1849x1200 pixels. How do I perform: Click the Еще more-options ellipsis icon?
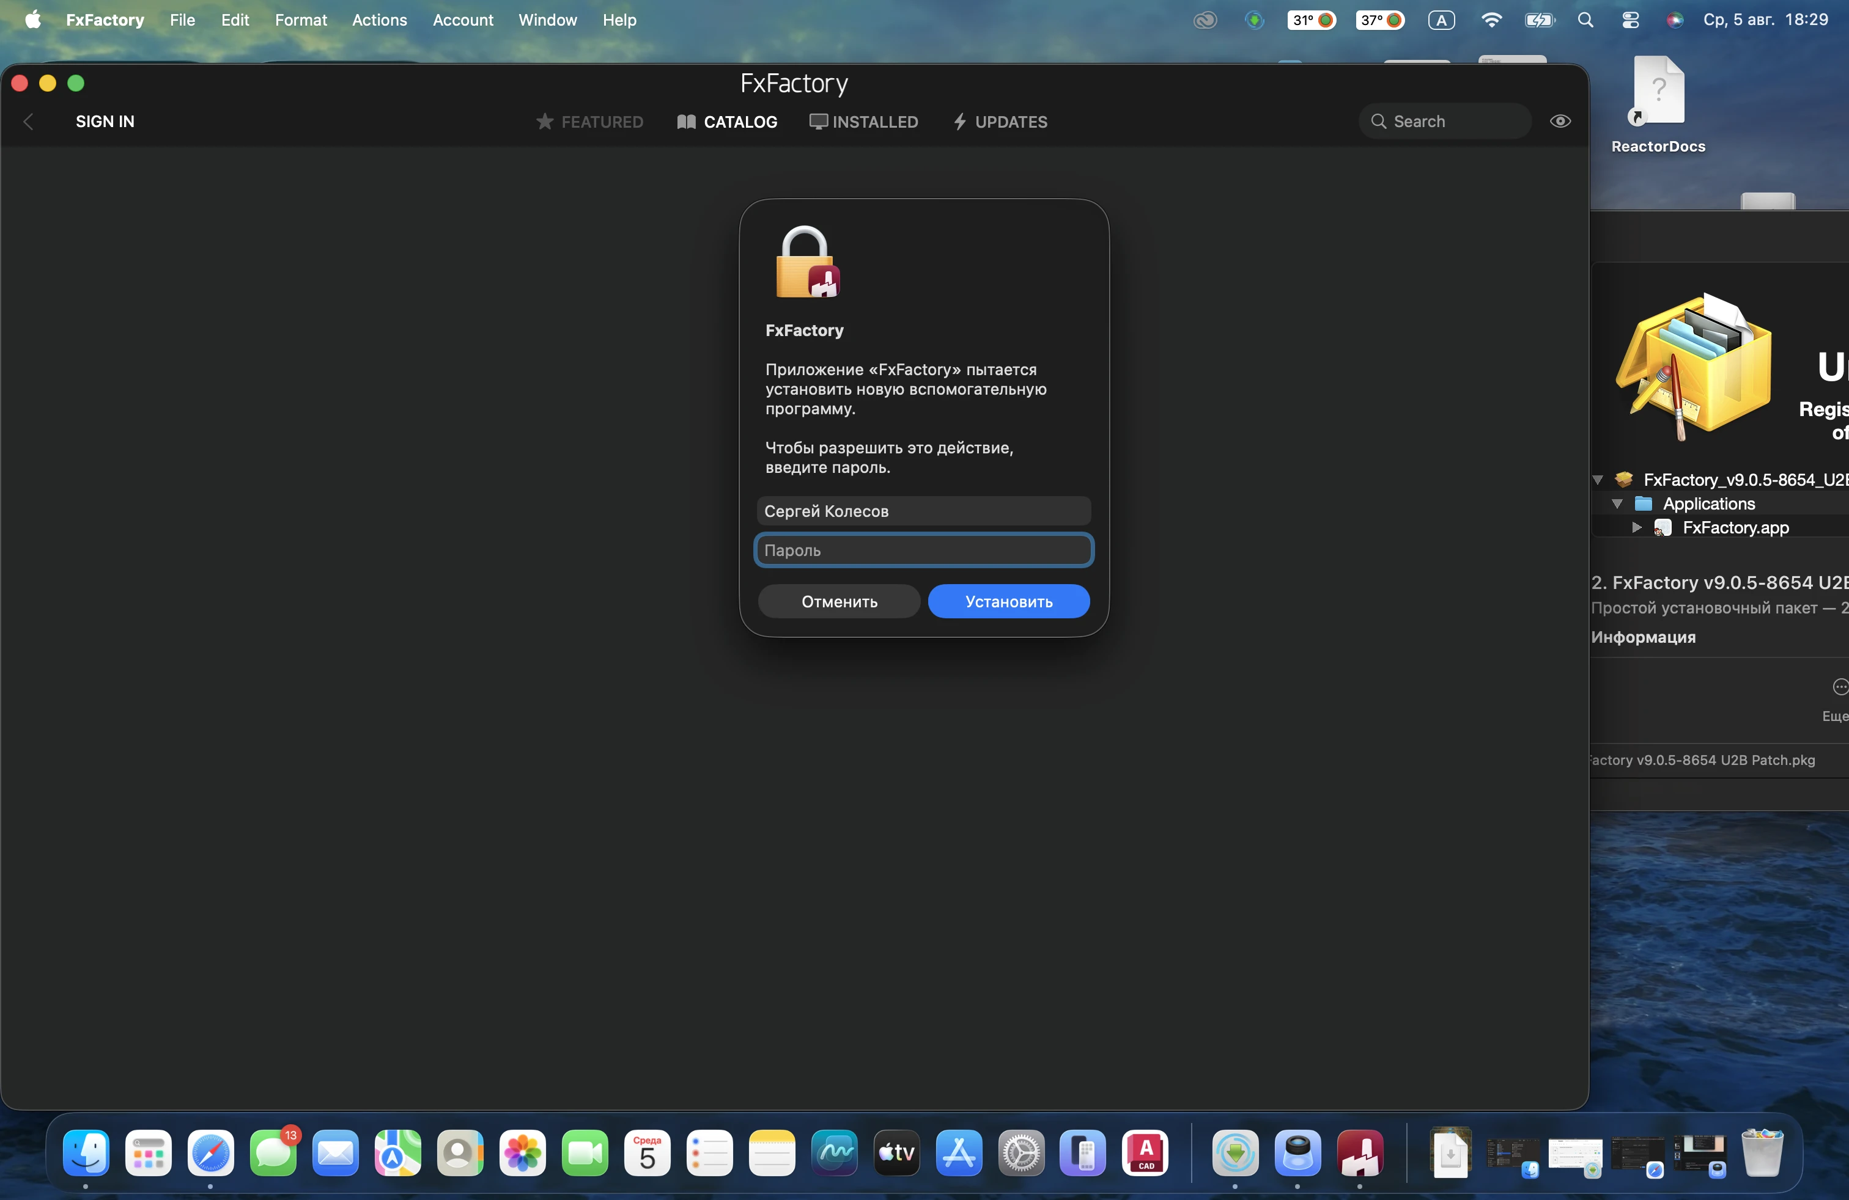coord(1840,687)
